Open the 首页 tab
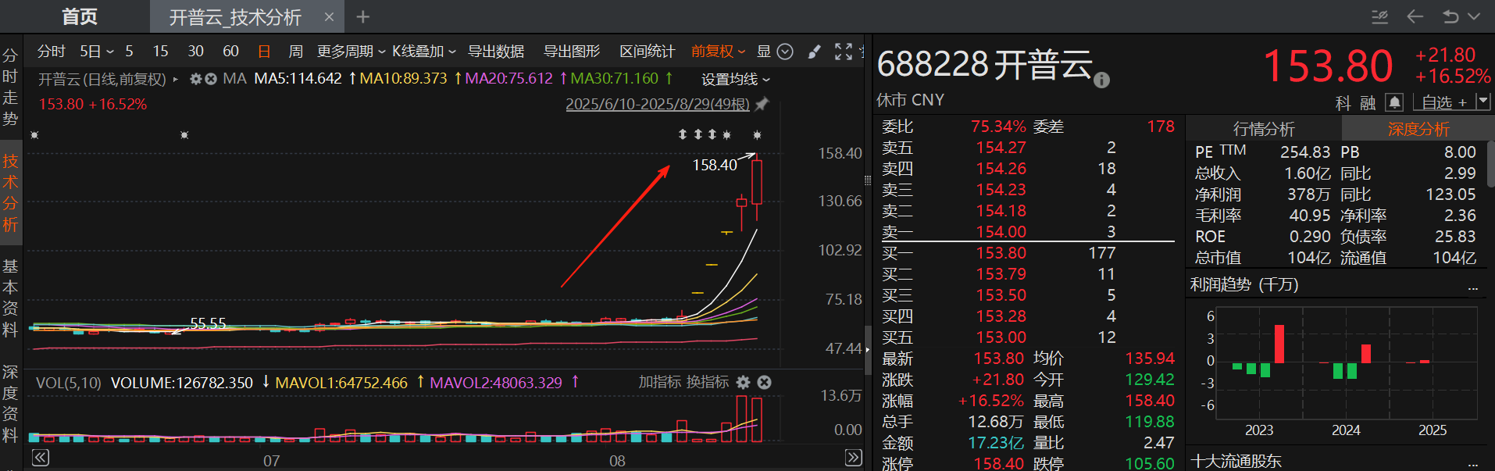 click(x=80, y=16)
